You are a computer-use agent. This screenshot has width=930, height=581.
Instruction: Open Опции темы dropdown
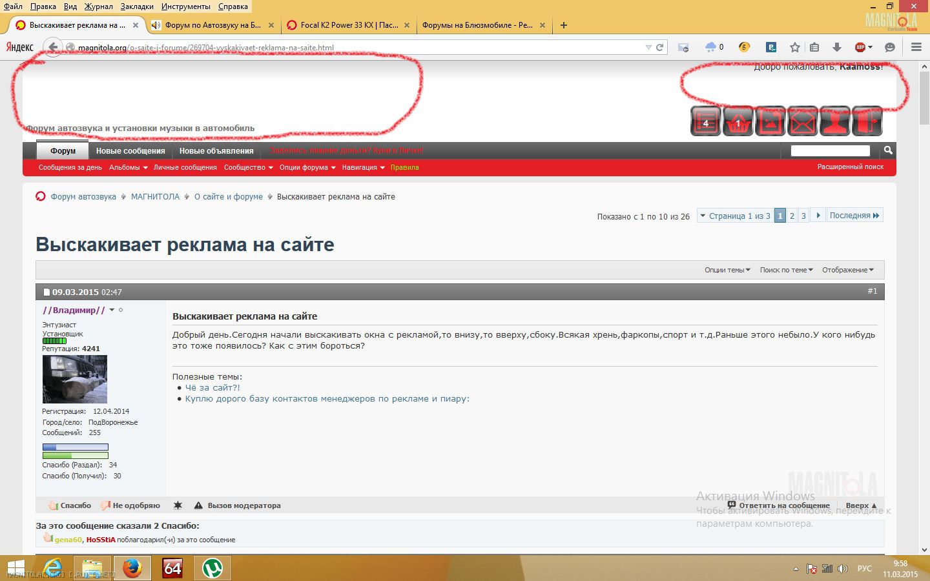click(x=727, y=270)
